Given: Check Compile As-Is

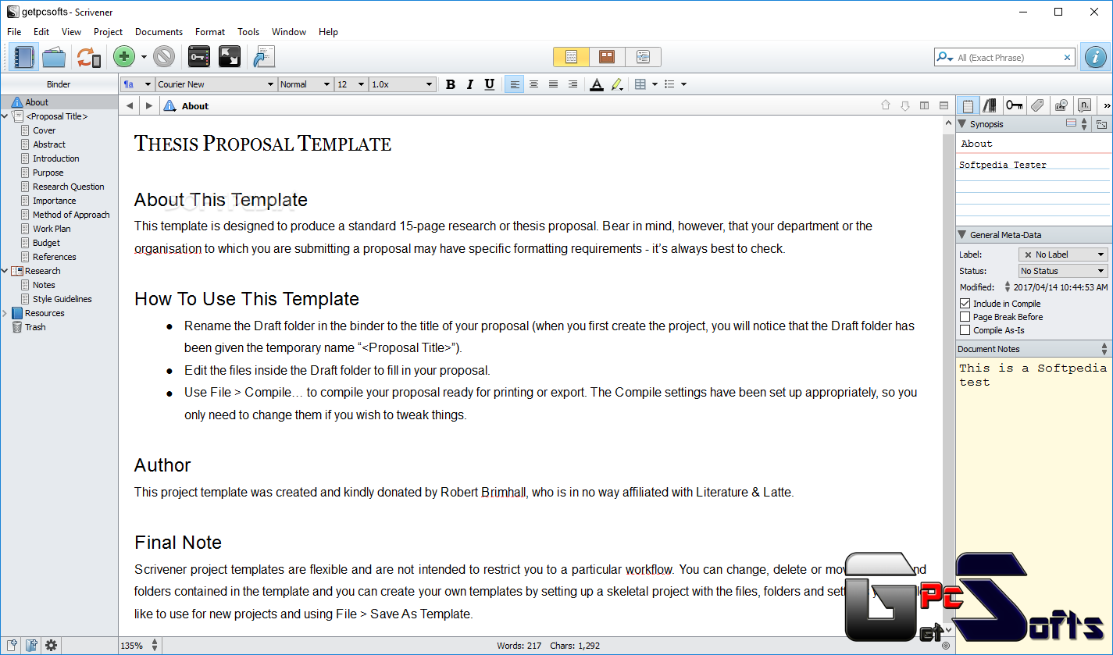Looking at the screenshot, I should [965, 330].
